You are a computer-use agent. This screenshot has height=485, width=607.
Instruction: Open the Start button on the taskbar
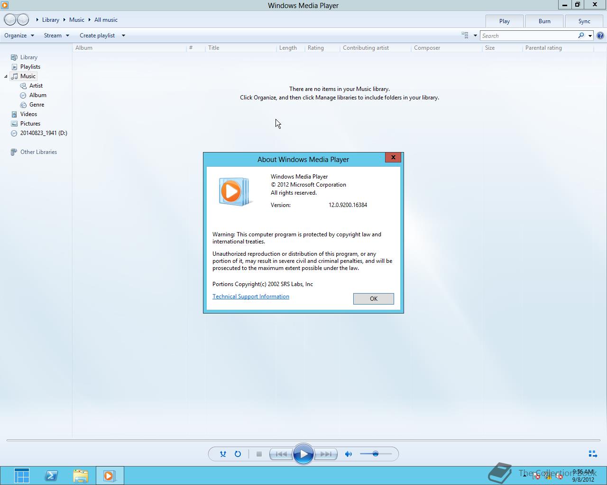[22, 476]
